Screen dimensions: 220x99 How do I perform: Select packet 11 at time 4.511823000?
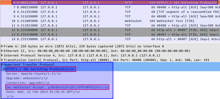110,25
